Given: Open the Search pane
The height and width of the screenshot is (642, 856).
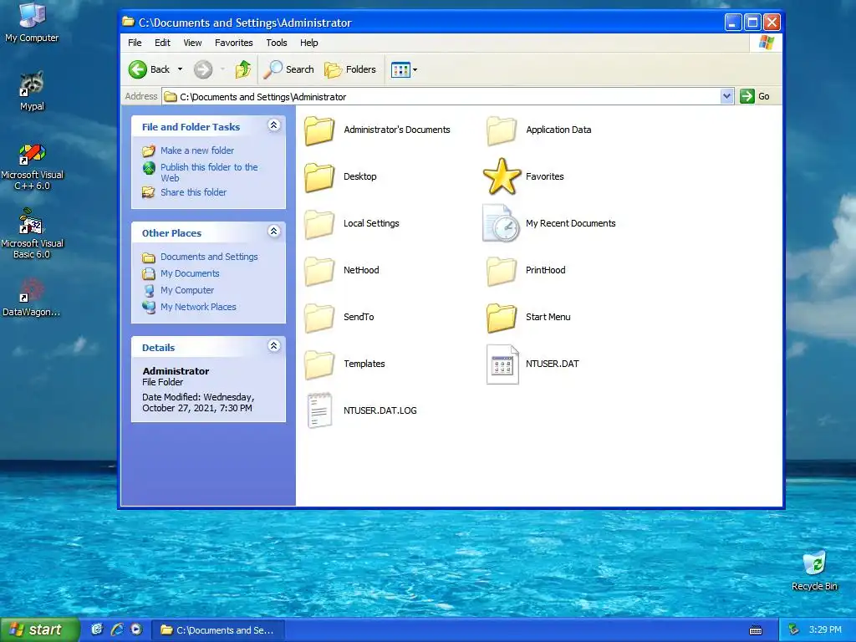Looking at the screenshot, I should point(288,69).
